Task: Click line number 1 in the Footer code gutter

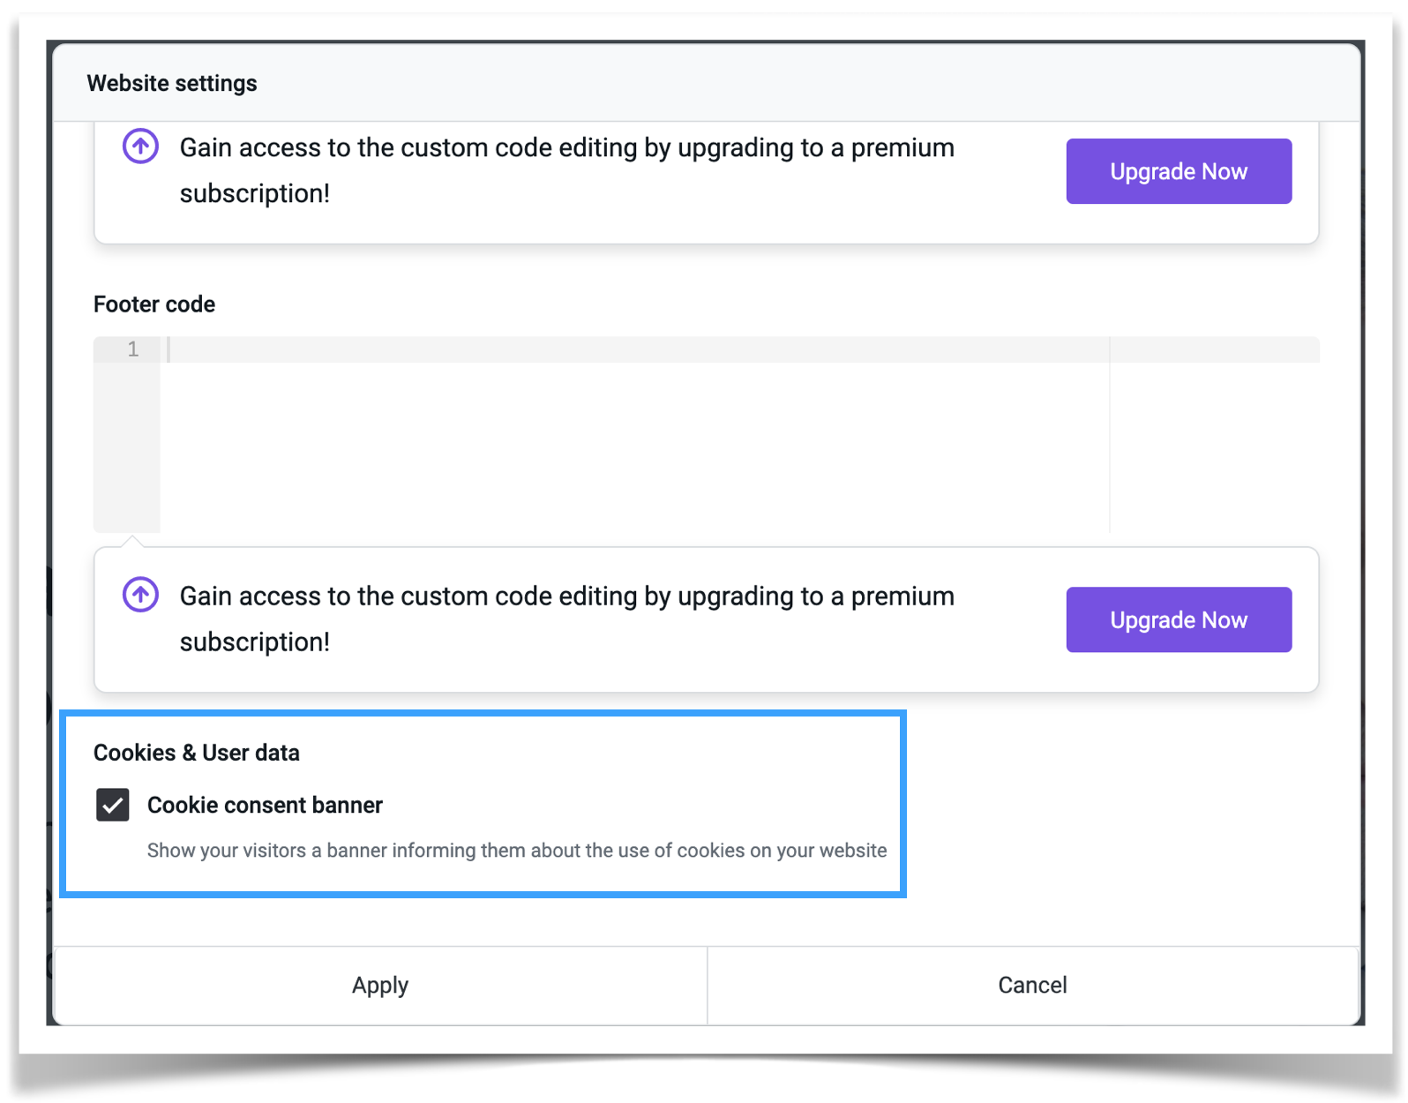Action: tap(133, 349)
